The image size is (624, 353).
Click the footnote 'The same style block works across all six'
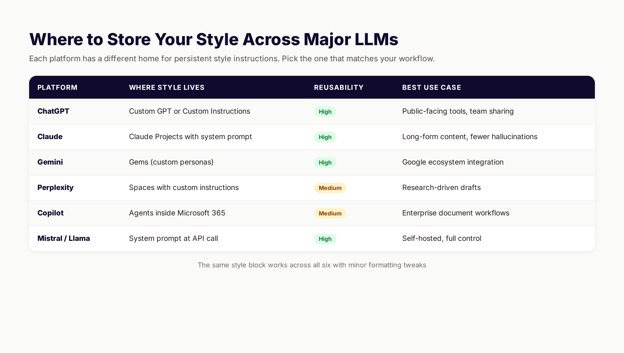pyautogui.click(x=312, y=265)
